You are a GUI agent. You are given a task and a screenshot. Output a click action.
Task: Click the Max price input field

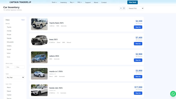pyautogui.click(x=20, y=67)
